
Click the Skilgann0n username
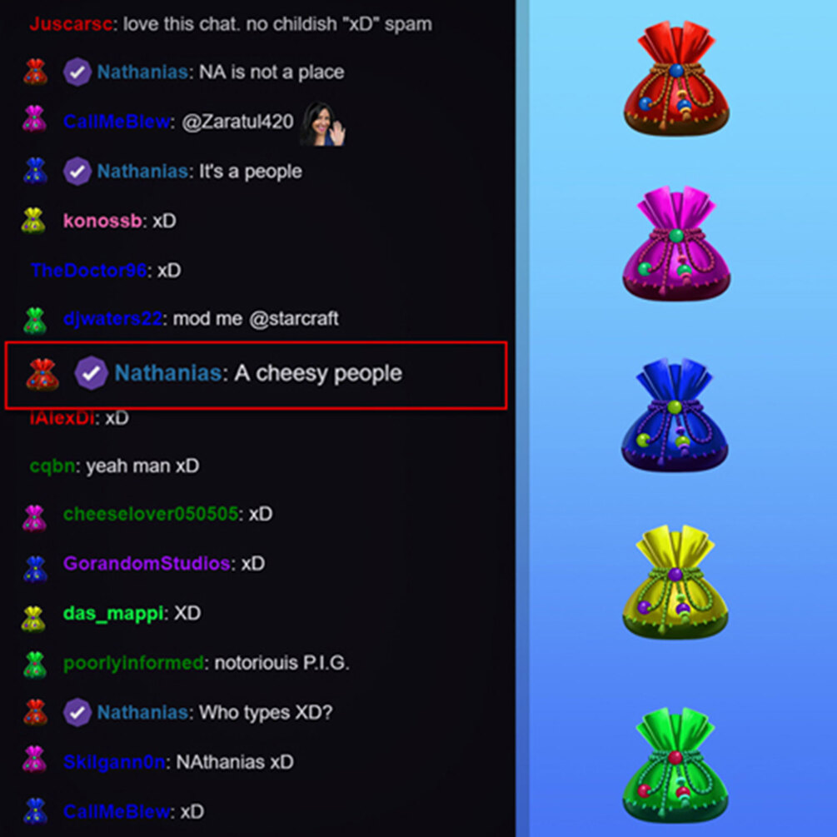(x=114, y=762)
